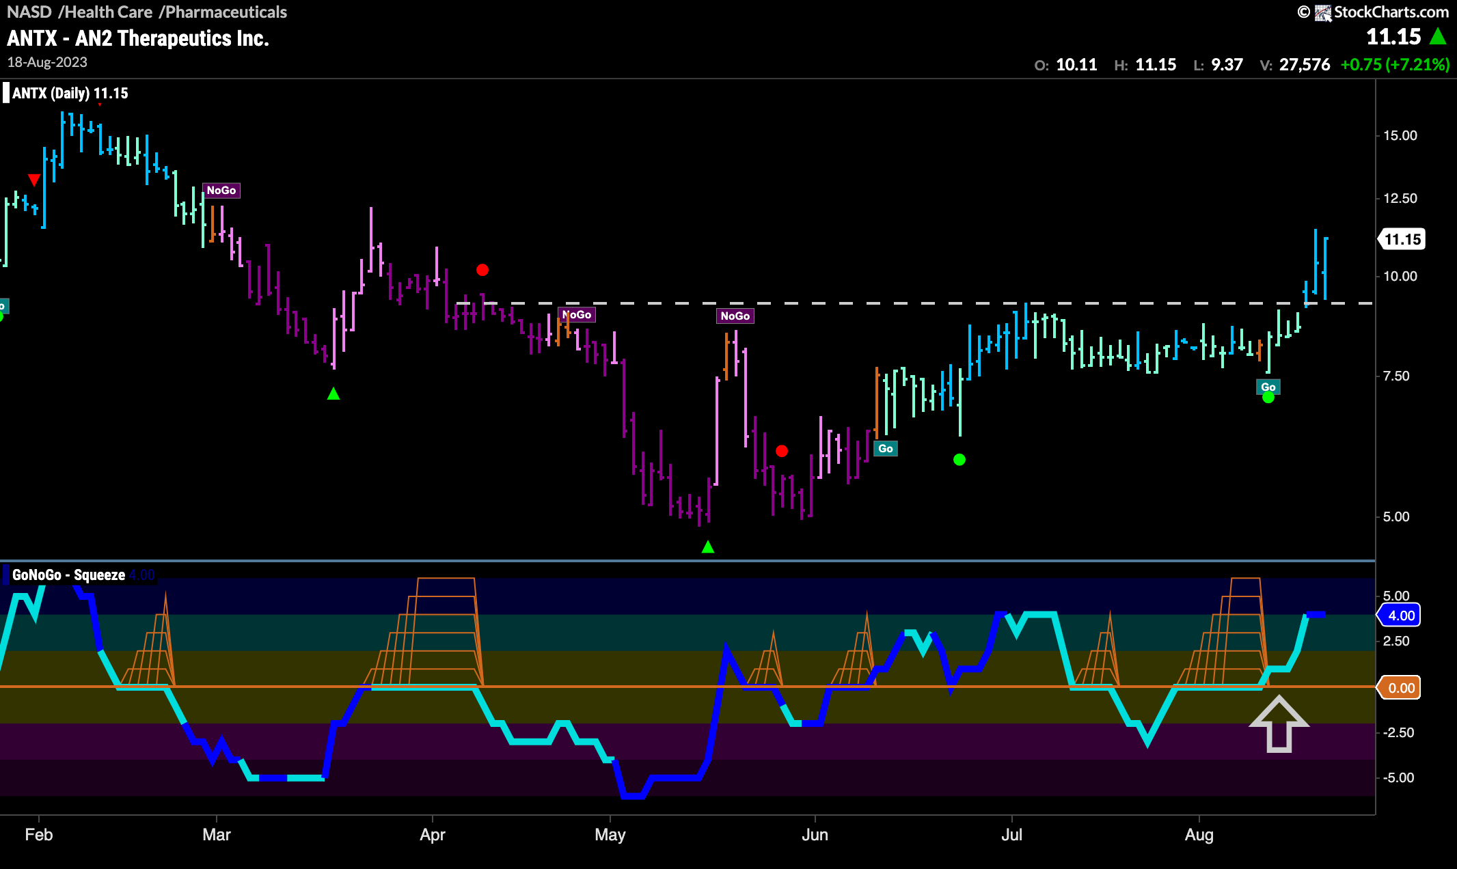Click the orange 0.00 oscillator value tag
This screenshot has width=1457, height=869.
1400,688
